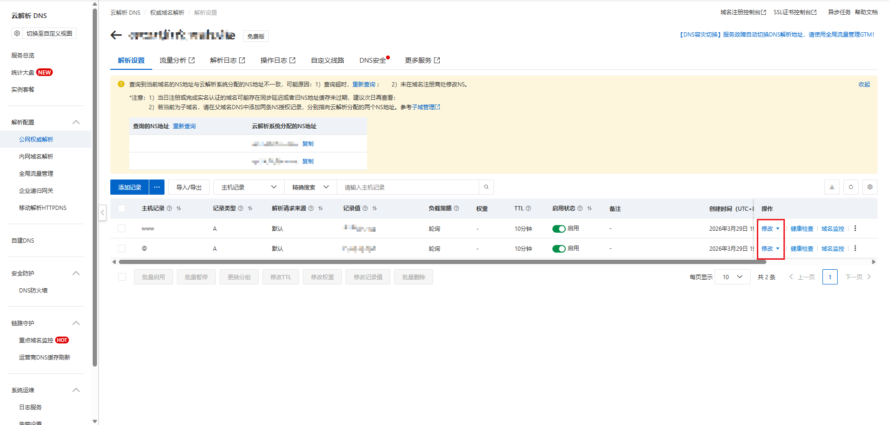Open 内网域名解析 in the sidebar
Screen dimensions: 889x425
pyautogui.click(x=36, y=156)
